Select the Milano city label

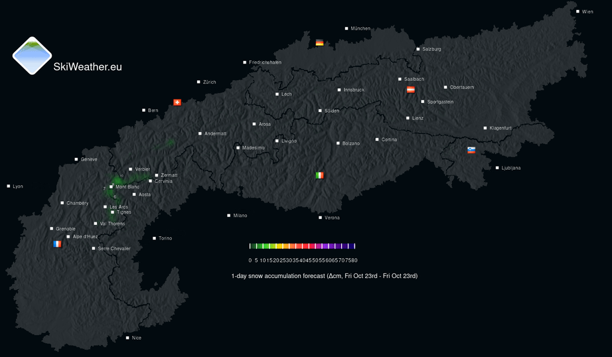240,216
